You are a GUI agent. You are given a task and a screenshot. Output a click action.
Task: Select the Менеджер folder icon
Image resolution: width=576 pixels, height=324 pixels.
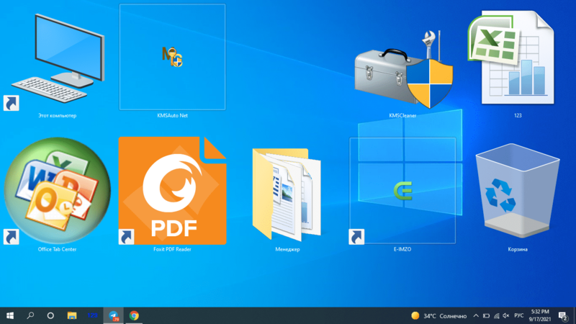coord(287,194)
